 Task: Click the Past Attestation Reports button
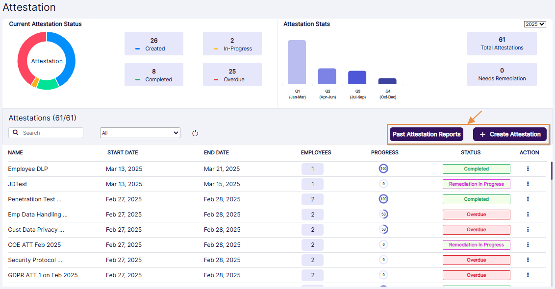[427, 134]
